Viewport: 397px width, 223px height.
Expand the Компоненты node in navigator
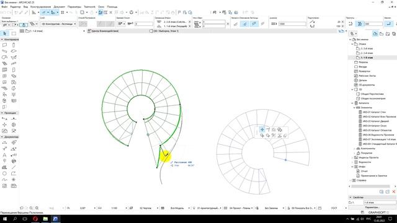(x=354, y=149)
